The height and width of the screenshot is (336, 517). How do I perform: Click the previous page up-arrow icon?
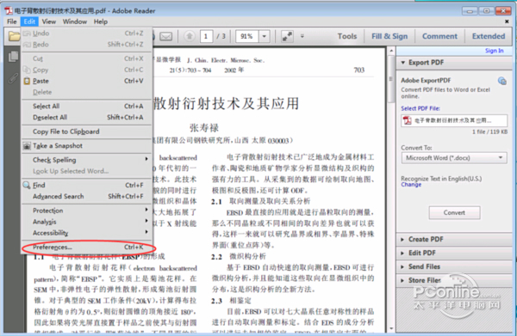click(190, 36)
